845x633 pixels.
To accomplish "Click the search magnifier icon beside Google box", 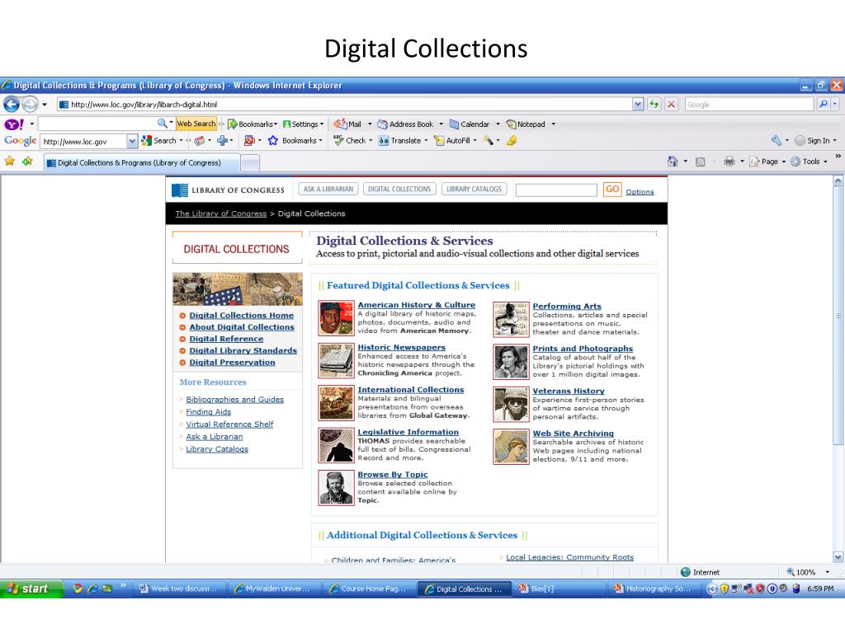I will pos(824,105).
